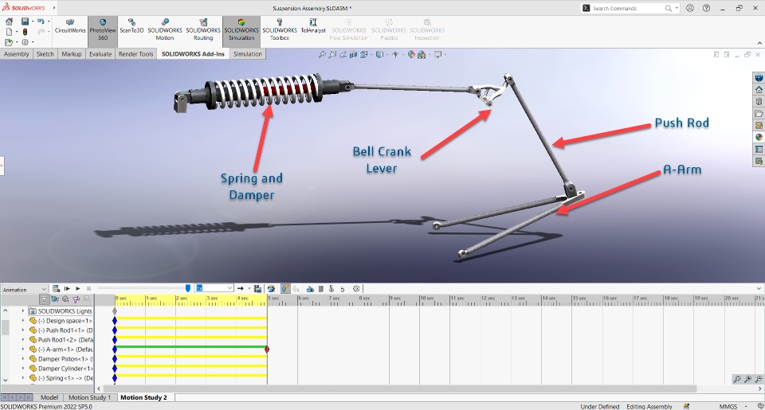Open the View Settings monitor icon
This screenshot has height=410, width=765.
[x=437, y=55]
